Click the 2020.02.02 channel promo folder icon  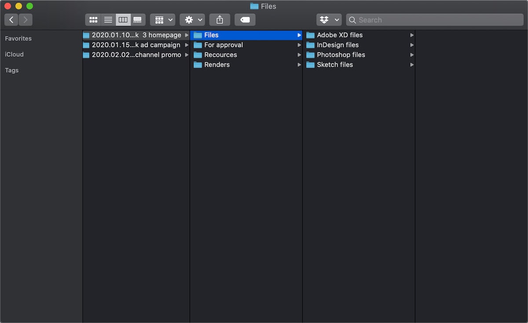pyautogui.click(x=86, y=55)
